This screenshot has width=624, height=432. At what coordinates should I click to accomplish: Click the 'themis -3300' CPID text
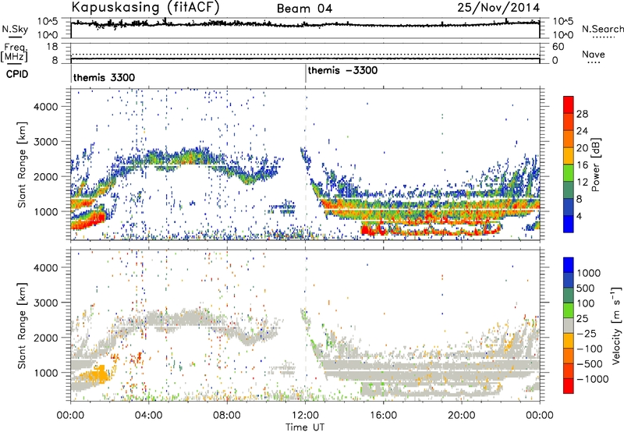(342, 71)
